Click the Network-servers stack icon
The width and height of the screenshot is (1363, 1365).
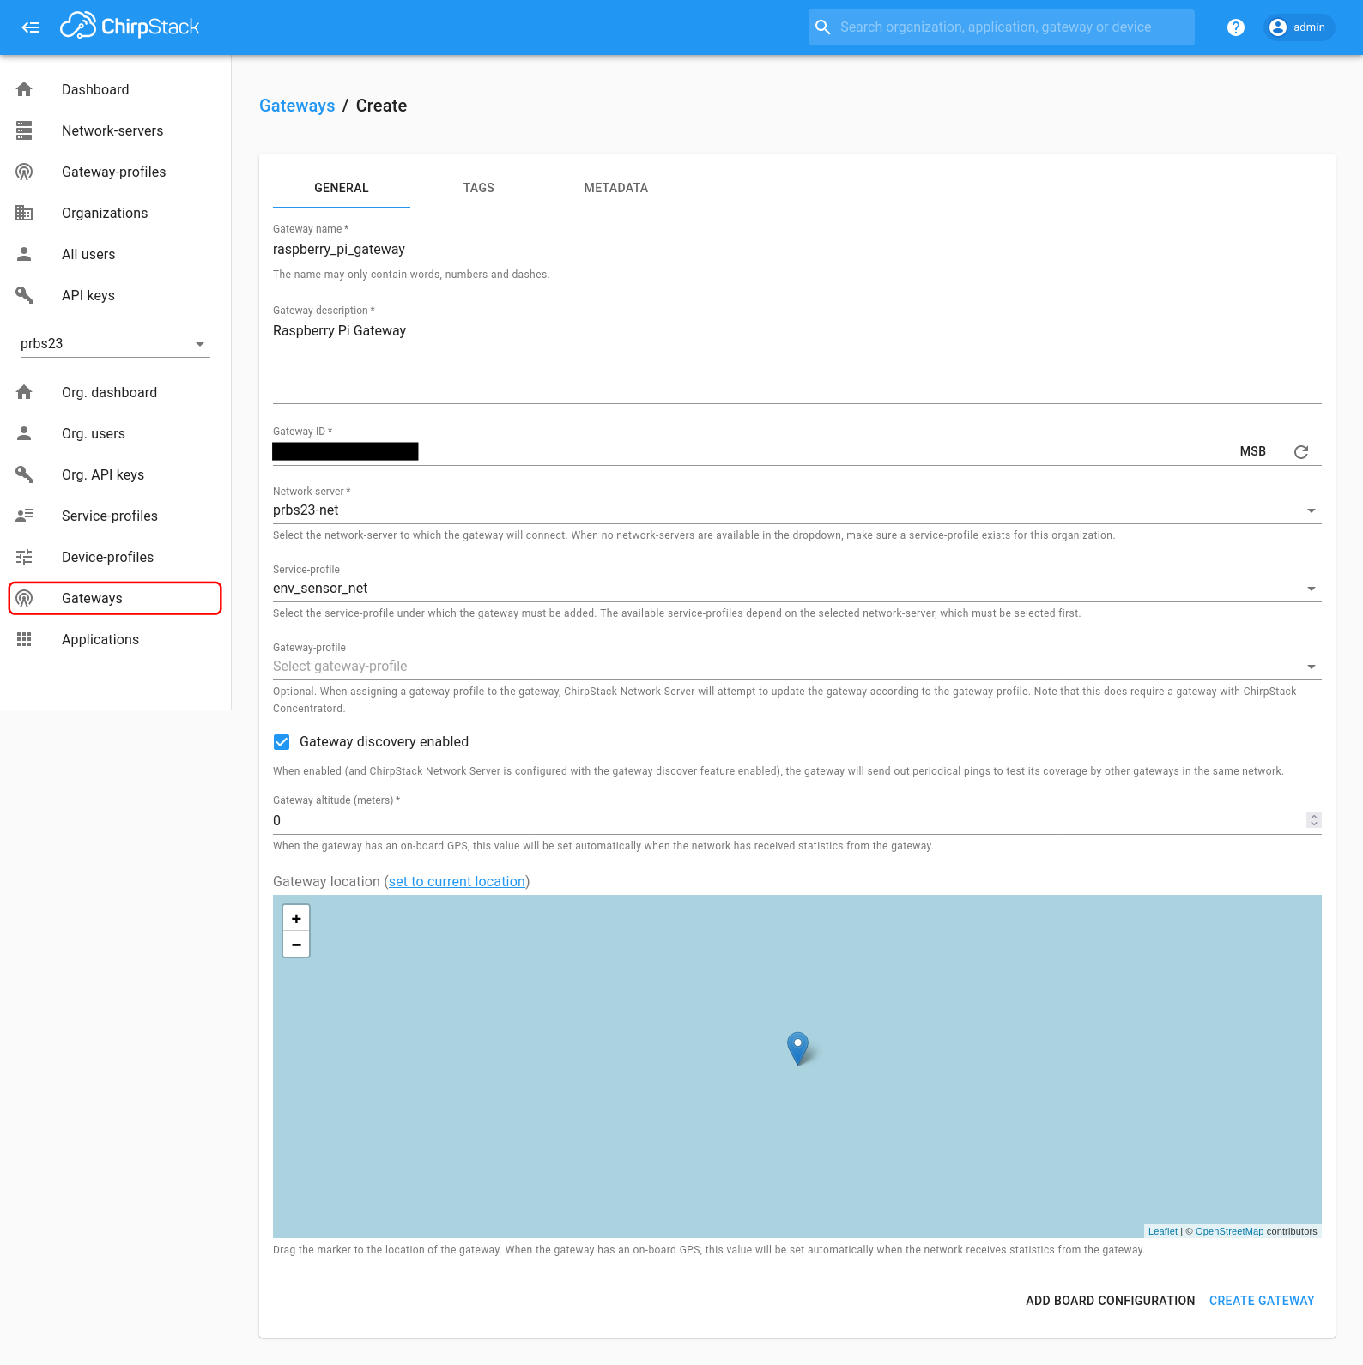tap(24, 130)
